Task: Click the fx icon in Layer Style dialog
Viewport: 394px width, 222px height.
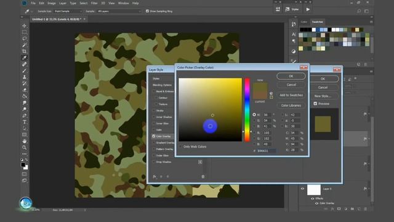Action: [x=155, y=177]
